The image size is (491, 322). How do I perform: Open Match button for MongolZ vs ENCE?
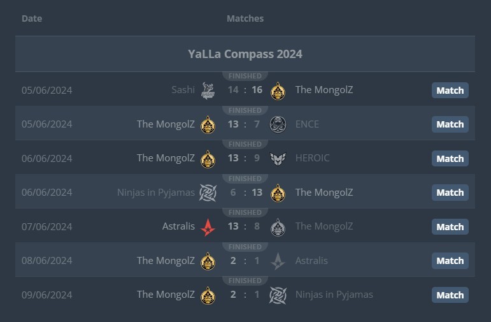(x=450, y=124)
